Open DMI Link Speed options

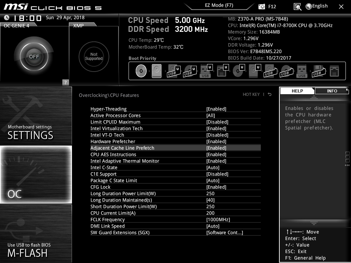pyautogui.click(x=175, y=226)
